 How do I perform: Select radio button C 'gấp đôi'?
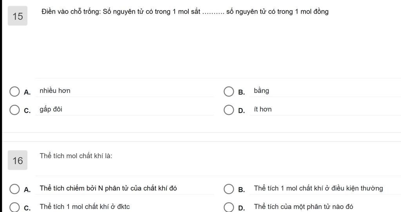click(14, 110)
